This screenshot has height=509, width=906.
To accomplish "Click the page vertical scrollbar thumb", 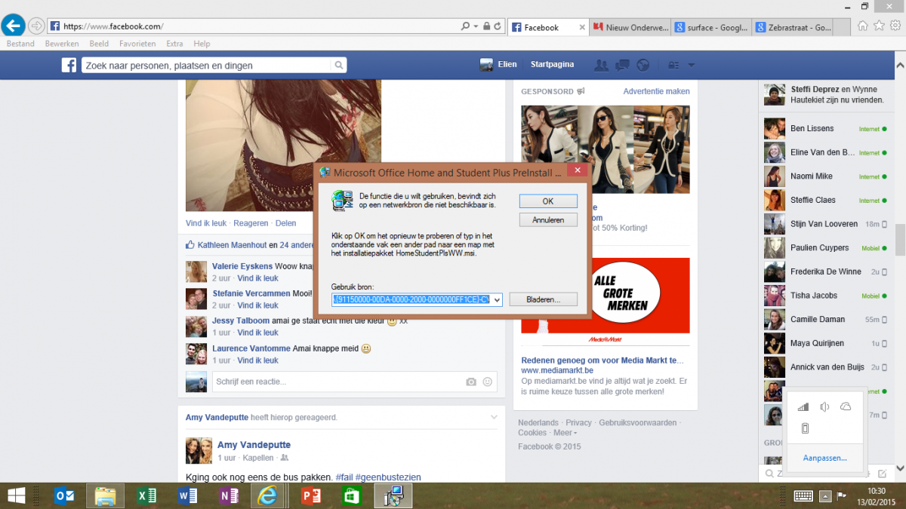I will tap(900, 241).
